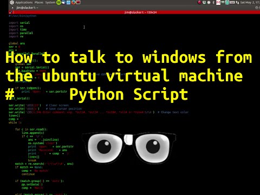Click the 'global ans' line
Image resolution: width=260 pixels, height=195 pixels.
(x=17, y=43)
